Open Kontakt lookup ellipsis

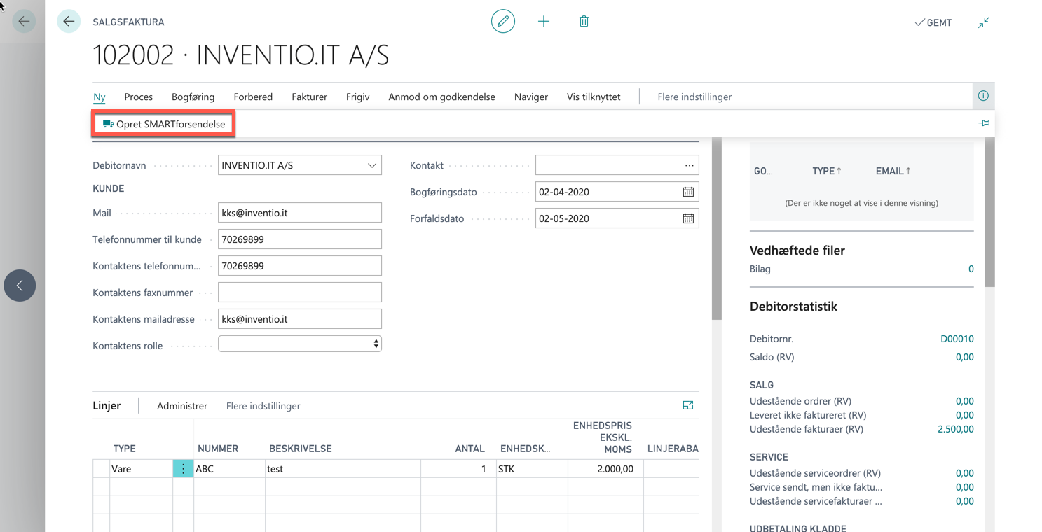(689, 165)
